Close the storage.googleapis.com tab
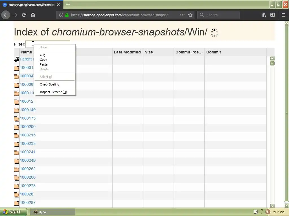Viewport: 289px width, 216px height. point(58,5)
